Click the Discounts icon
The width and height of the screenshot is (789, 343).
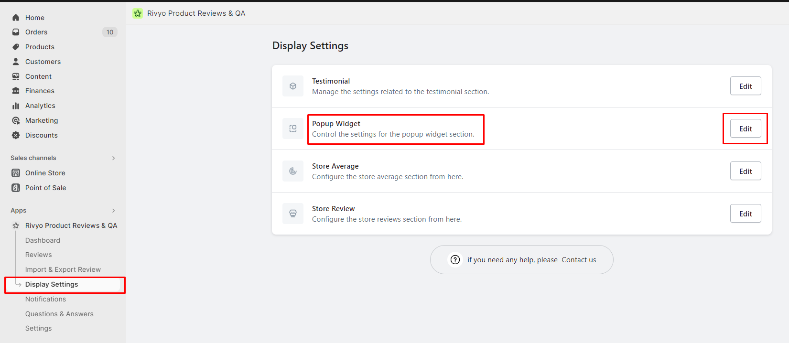(x=15, y=135)
